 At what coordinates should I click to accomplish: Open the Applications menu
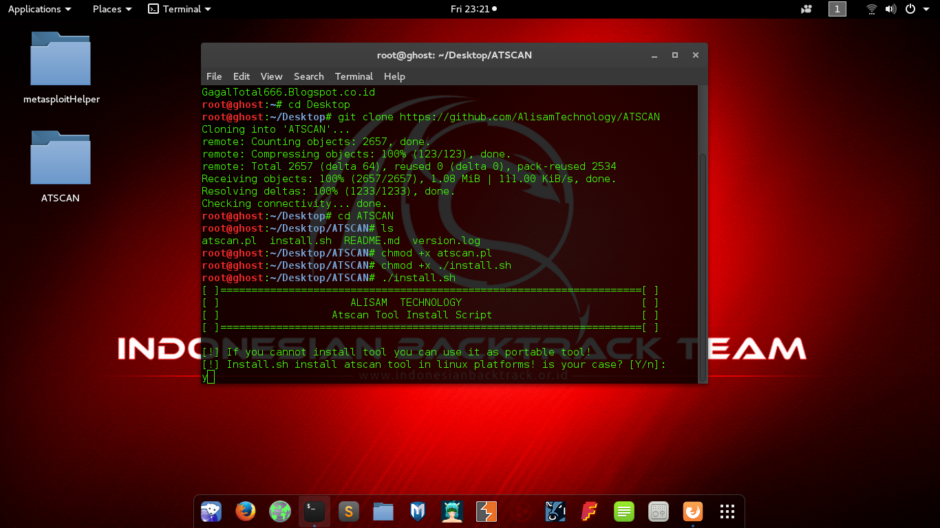pos(39,9)
